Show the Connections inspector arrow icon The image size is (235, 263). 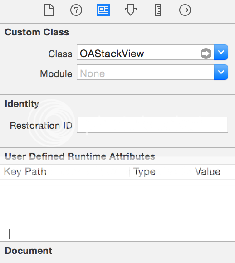tap(185, 10)
